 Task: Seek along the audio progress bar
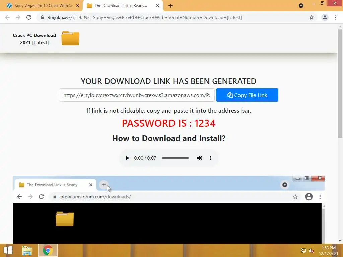[175, 158]
